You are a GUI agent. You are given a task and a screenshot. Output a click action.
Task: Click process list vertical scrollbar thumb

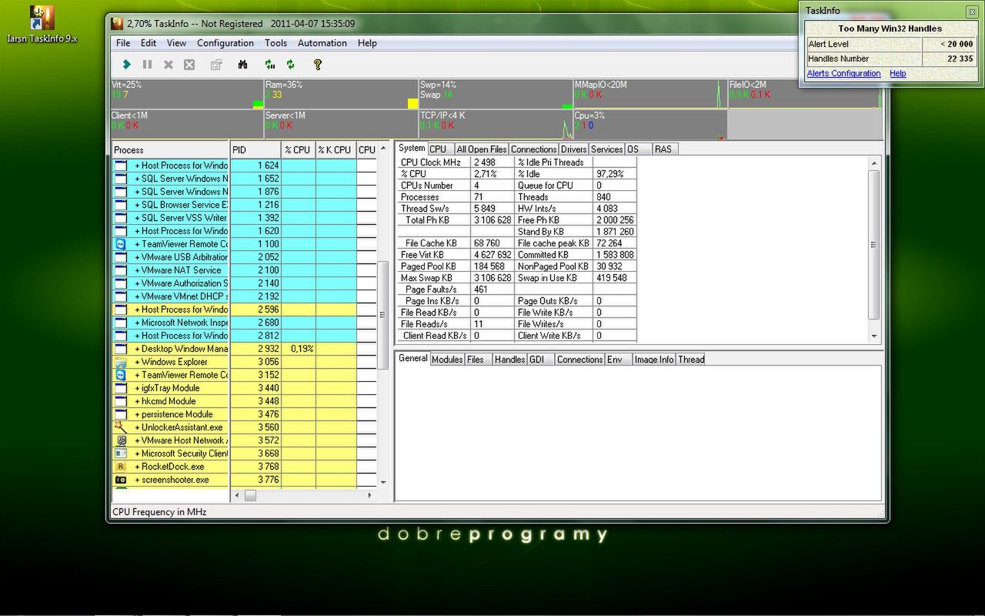383,315
